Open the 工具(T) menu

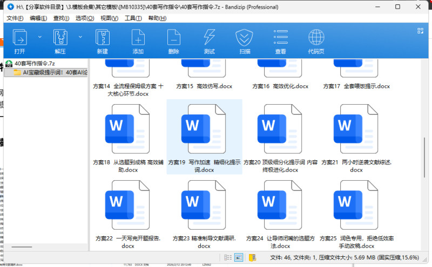click(x=133, y=18)
